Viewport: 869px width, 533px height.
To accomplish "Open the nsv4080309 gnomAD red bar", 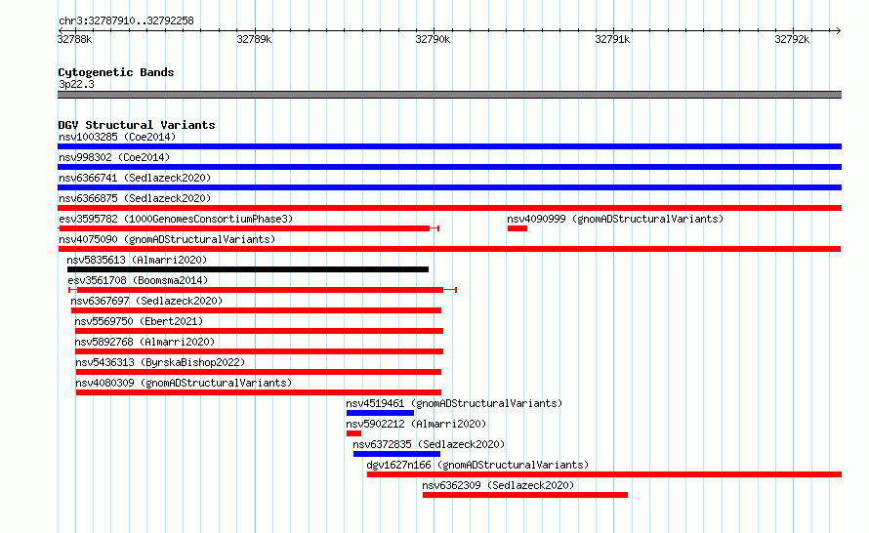I will point(259,392).
